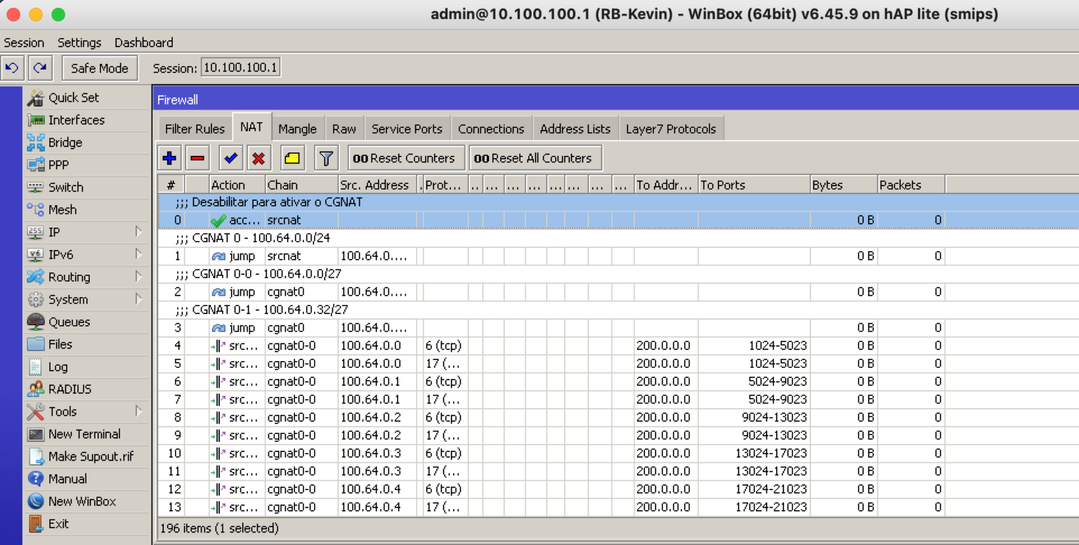
Task: Click Reset Counters
Action: tap(405, 157)
